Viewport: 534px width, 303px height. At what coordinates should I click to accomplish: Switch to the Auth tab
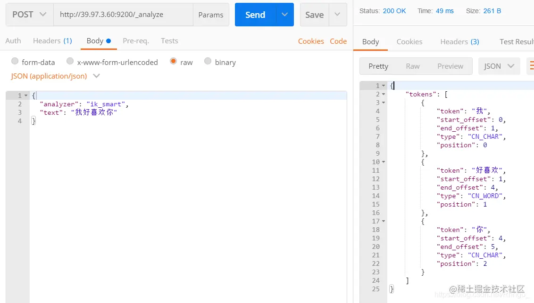[x=13, y=41]
